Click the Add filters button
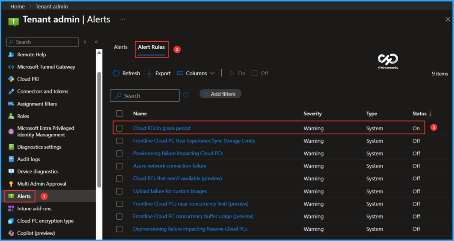 coord(220,94)
